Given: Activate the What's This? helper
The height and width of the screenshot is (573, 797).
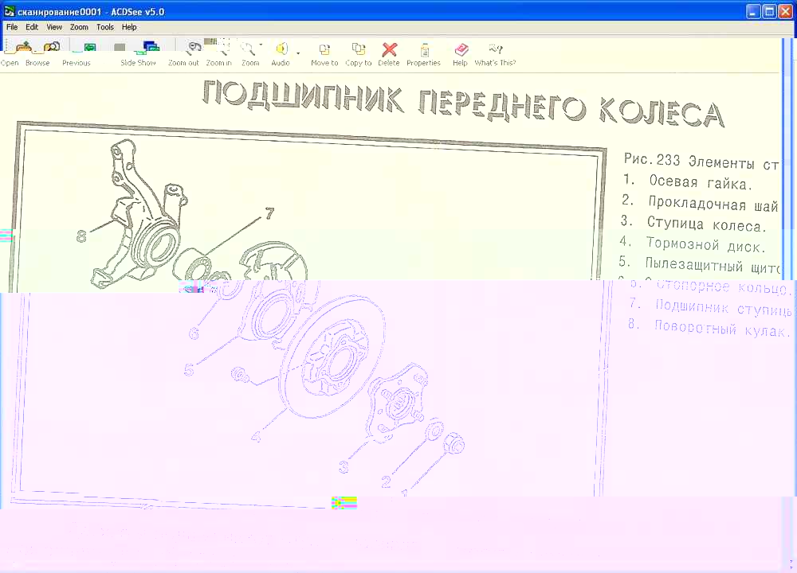Looking at the screenshot, I should (495, 53).
